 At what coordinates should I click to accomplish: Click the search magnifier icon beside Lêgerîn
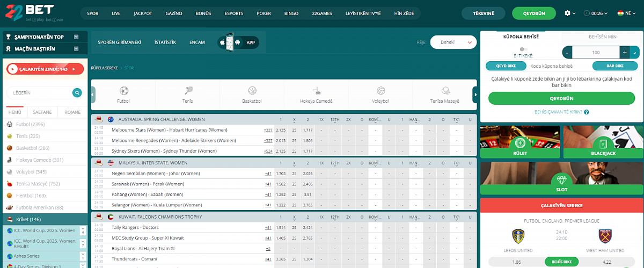coord(77,93)
